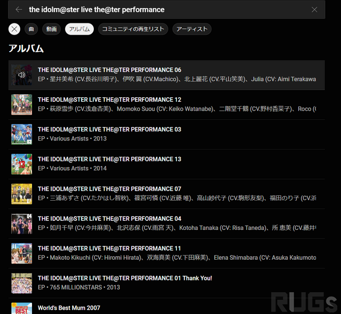Open PERFORMANCE 12 album cover thumbnail
The width and height of the screenshot is (341, 314).
(22, 105)
